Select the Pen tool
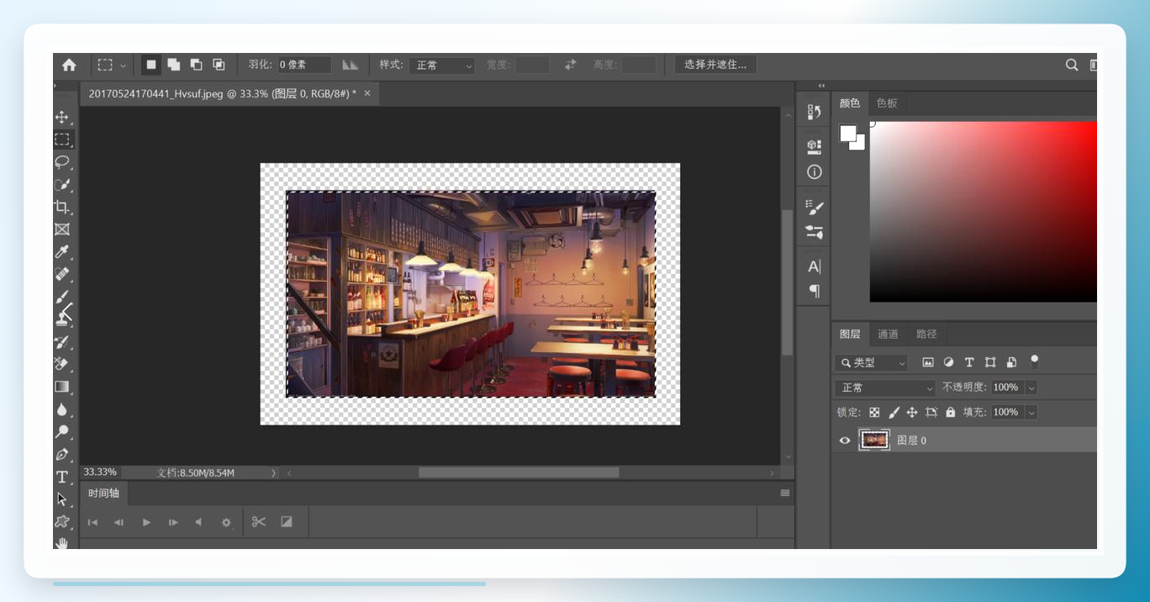Screen dimensions: 1150x602 (62, 454)
